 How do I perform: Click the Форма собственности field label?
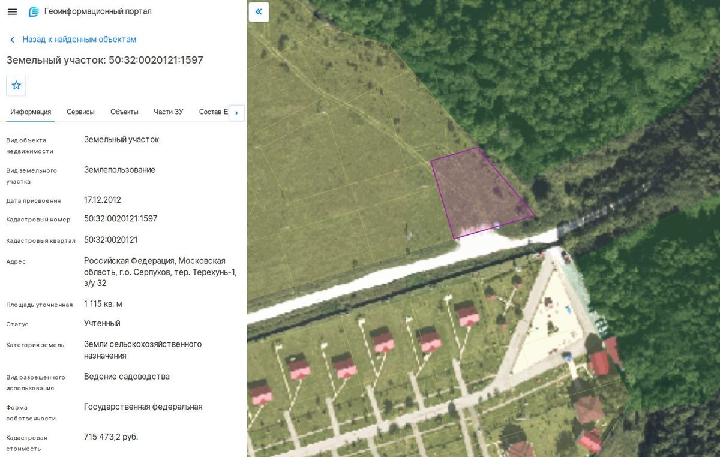point(31,413)
